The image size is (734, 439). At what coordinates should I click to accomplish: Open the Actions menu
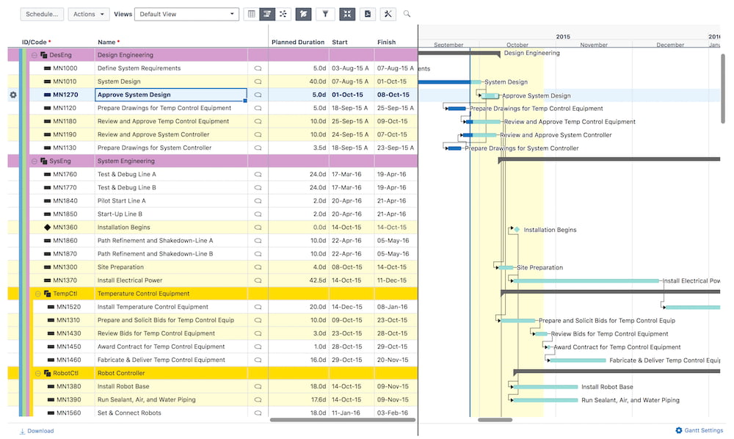(x=88, y=14)
